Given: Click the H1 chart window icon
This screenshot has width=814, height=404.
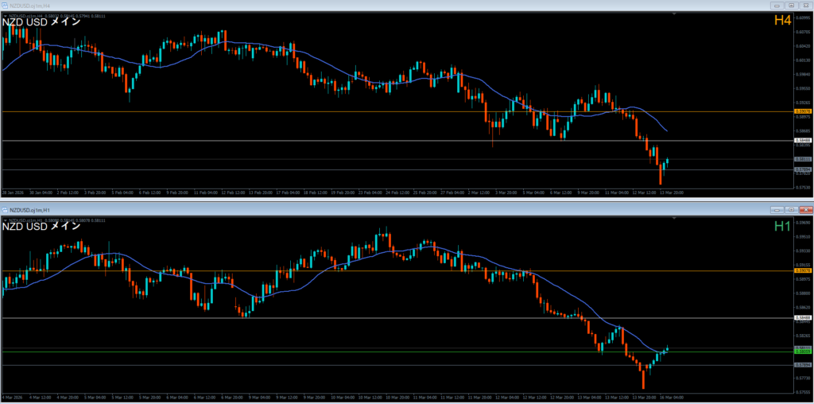Looking at the screenshot, I should (5, 209).
